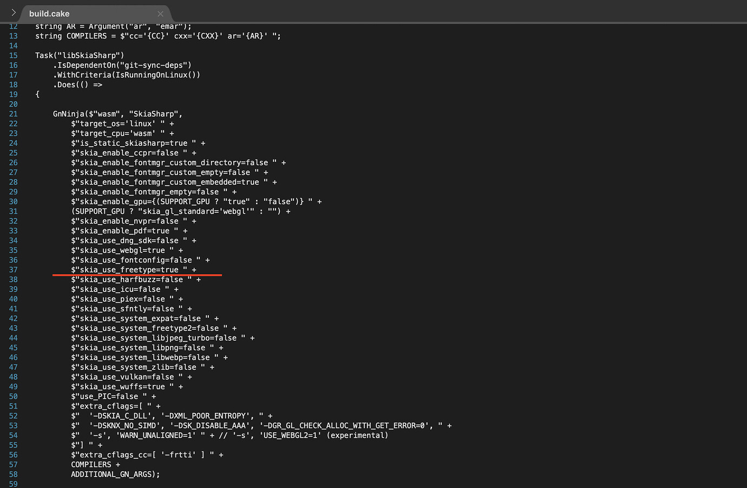Click the WithCriteria(IsRunningOnLinux()) expression
The image size is (747, 488).
[x=124, y=75]
